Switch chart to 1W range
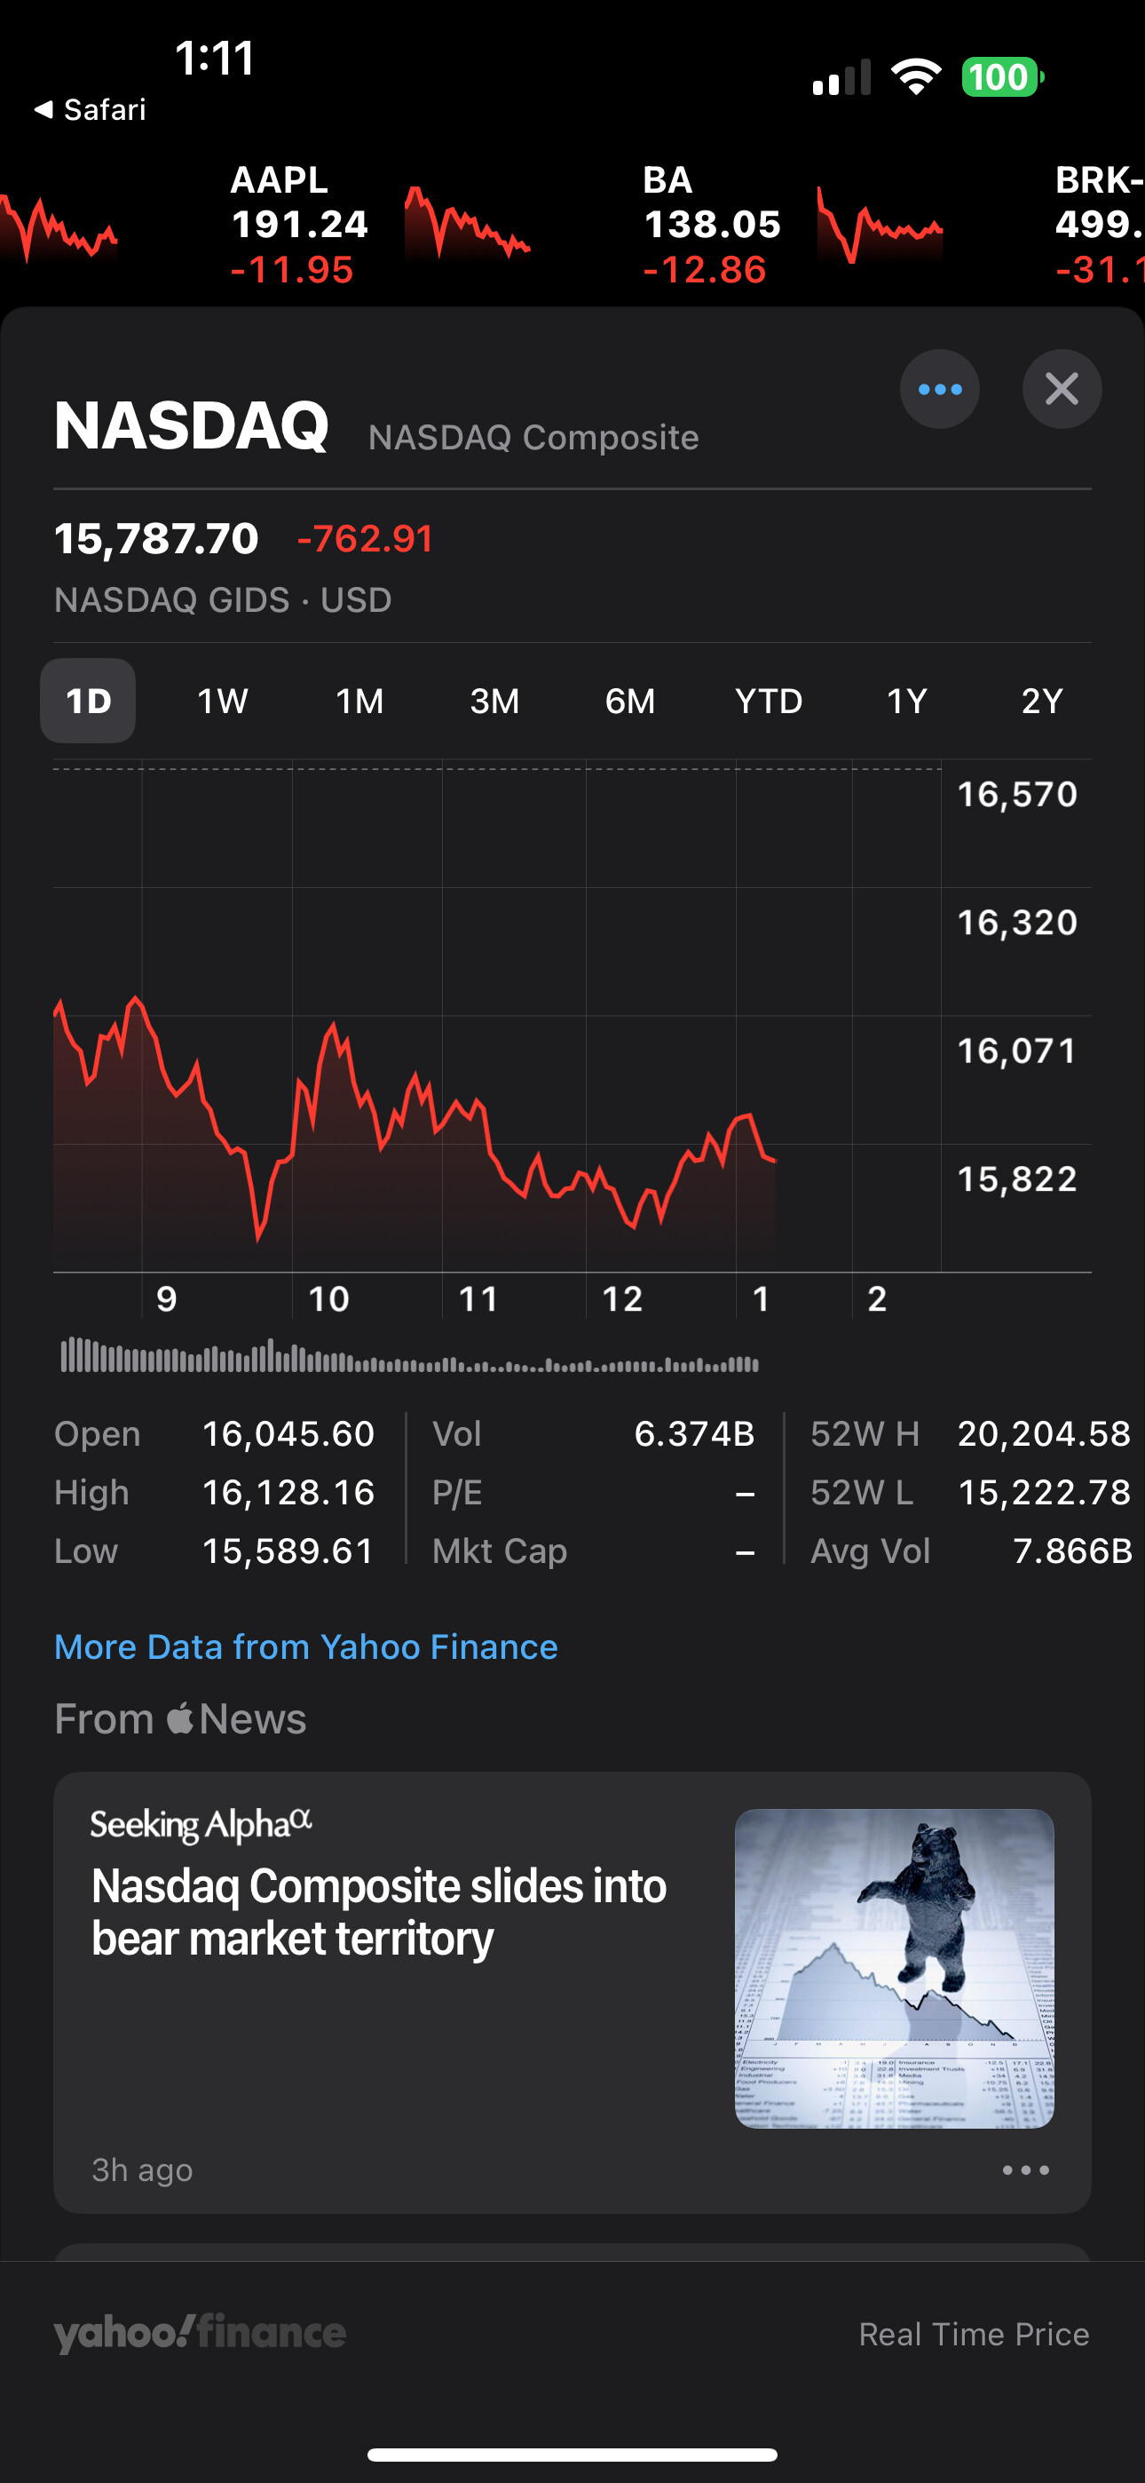 pyautogui.click(x=223, y=701)
